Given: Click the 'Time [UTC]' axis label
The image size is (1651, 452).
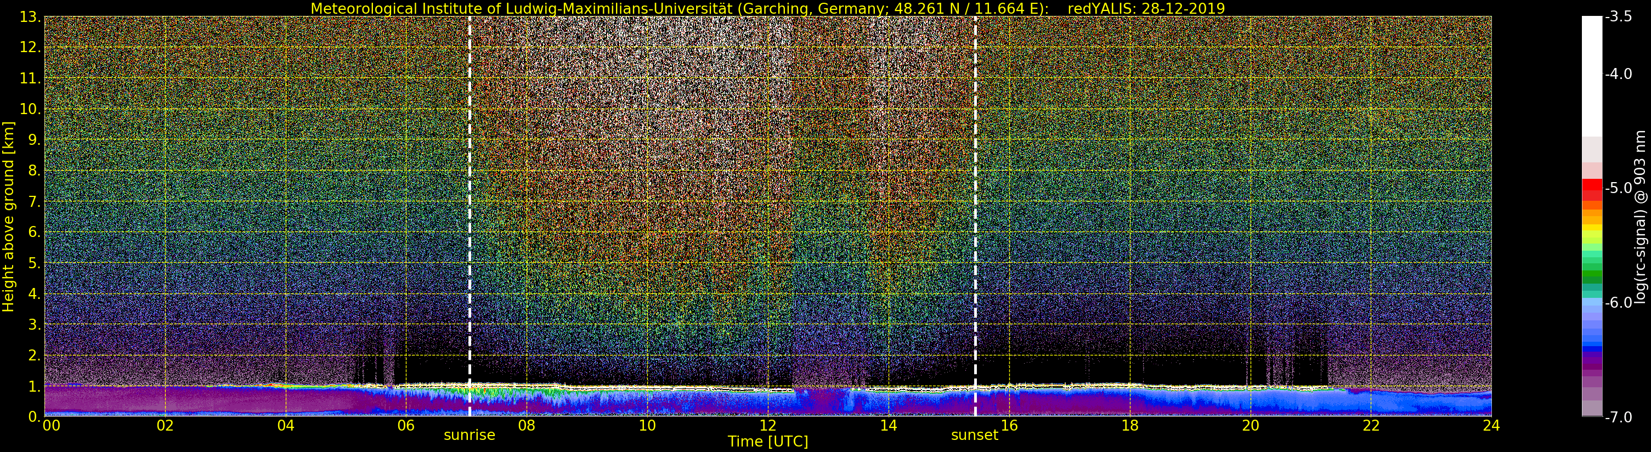Looking at the screenshot, I should click(768, 442).
